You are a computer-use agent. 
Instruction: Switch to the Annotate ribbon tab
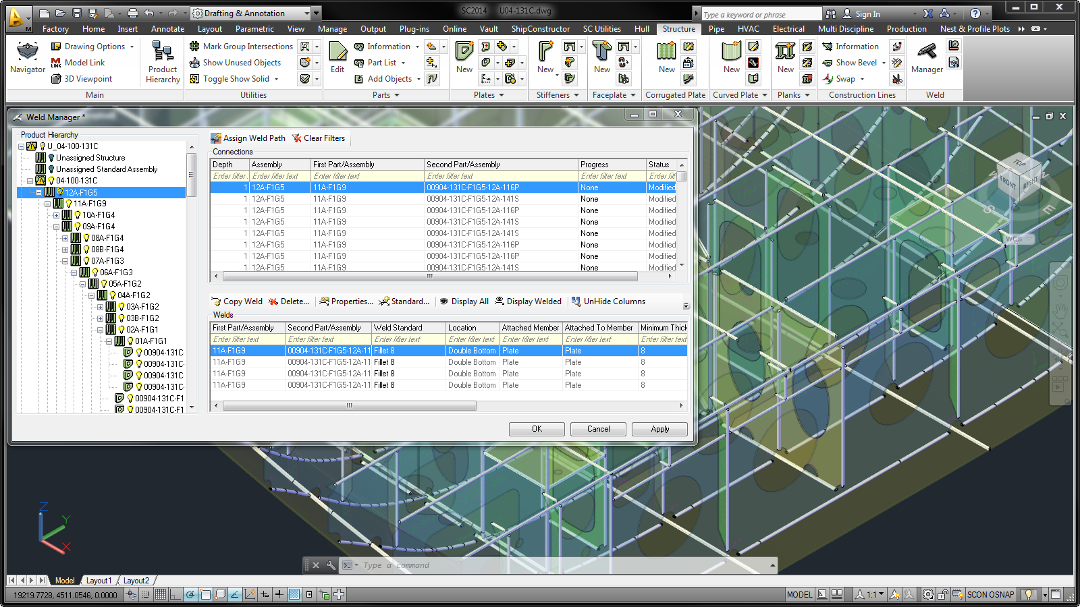click(167, 29)
